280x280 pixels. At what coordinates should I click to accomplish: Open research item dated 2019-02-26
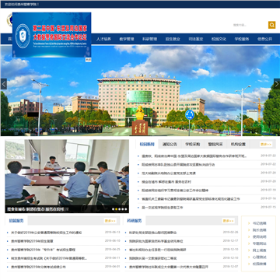coord(152,233)
